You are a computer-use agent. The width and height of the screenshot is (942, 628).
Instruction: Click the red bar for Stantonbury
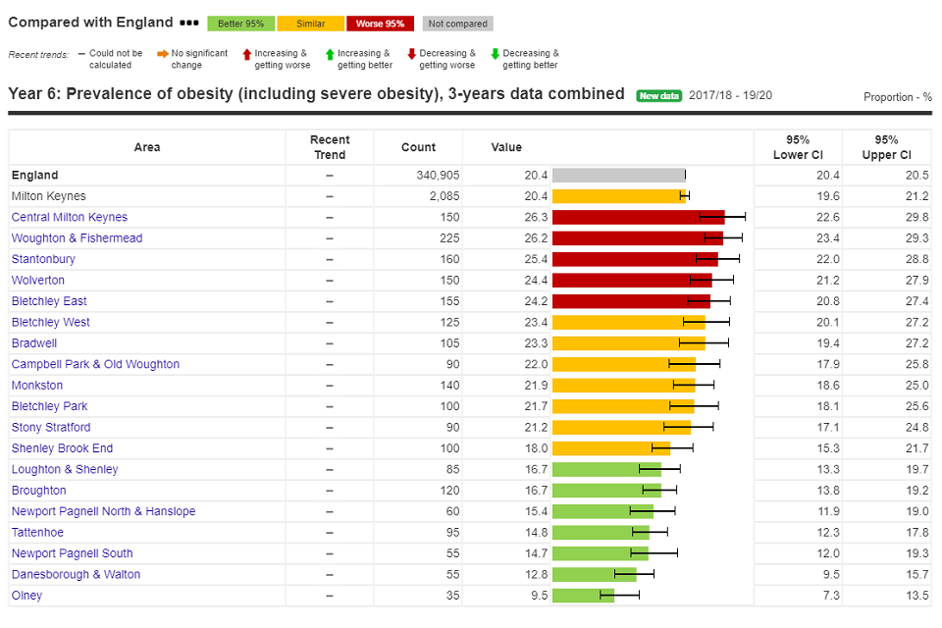634,259
